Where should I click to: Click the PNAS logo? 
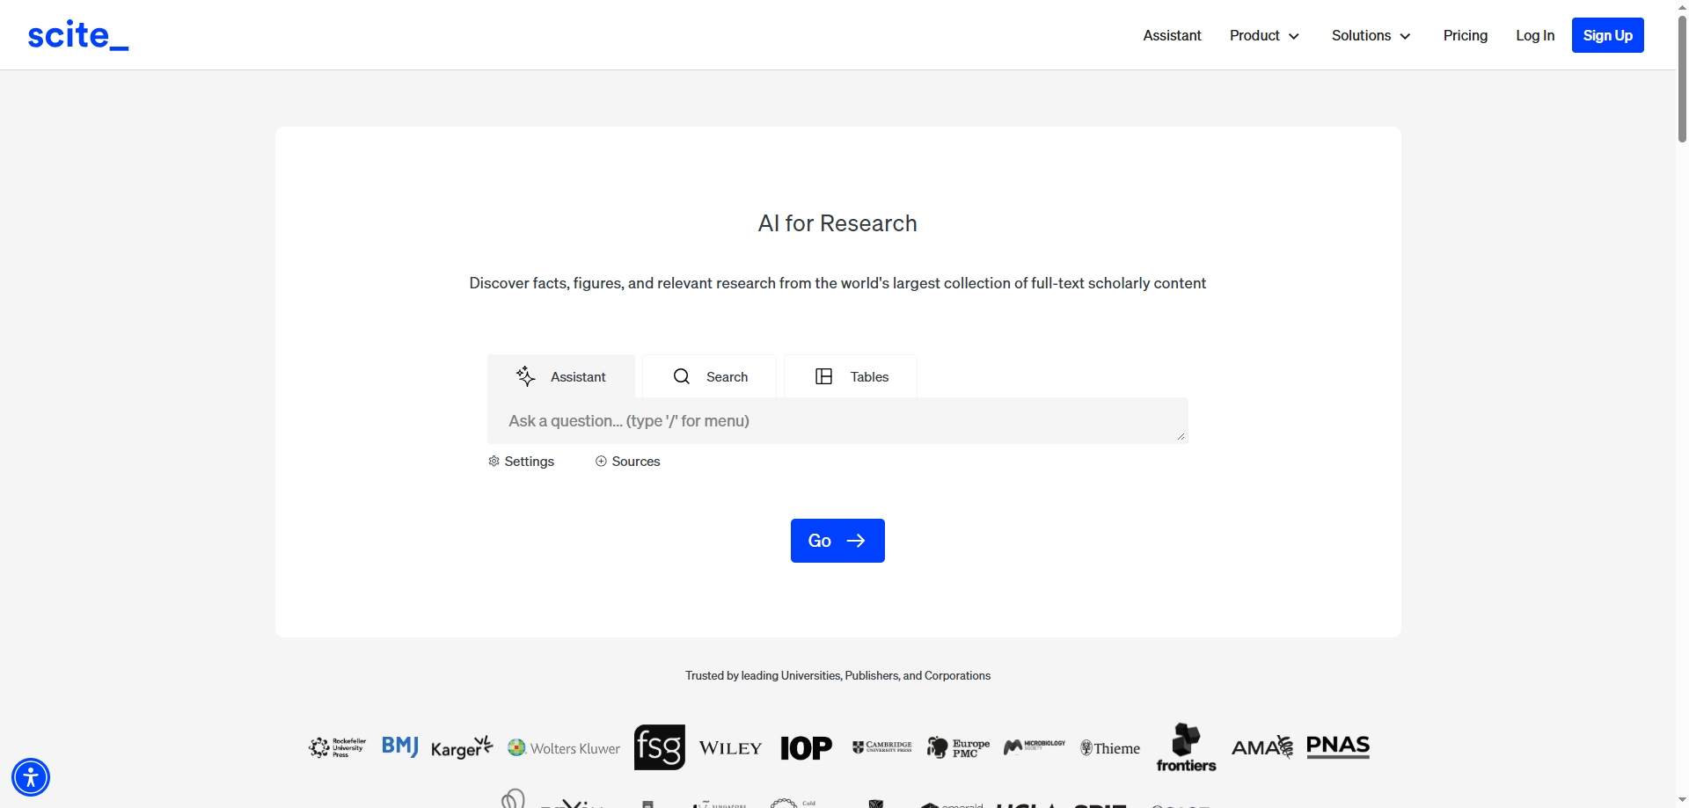(1337, 747)
